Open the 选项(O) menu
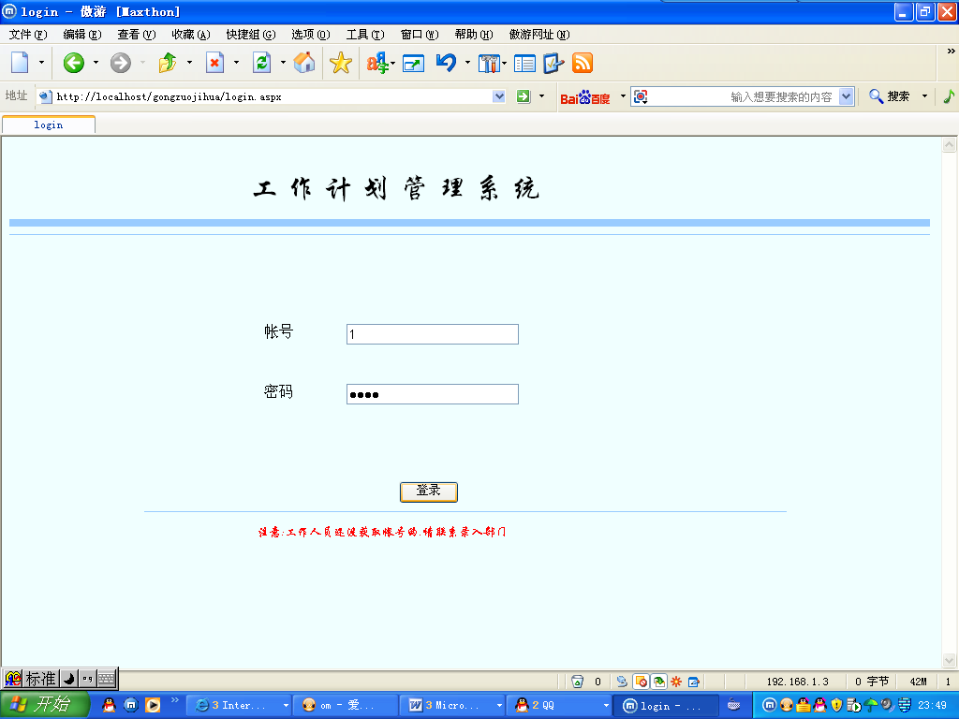959x719 pixels. (x=311, y=35)
